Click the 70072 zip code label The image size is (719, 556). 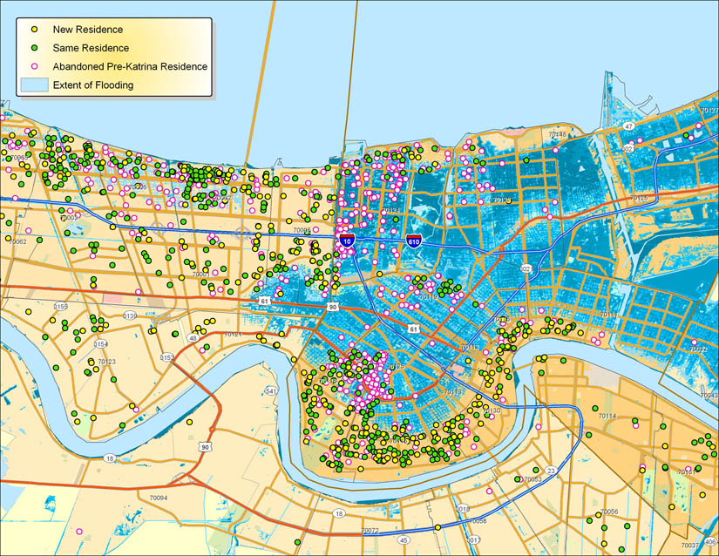pos(370,531)
